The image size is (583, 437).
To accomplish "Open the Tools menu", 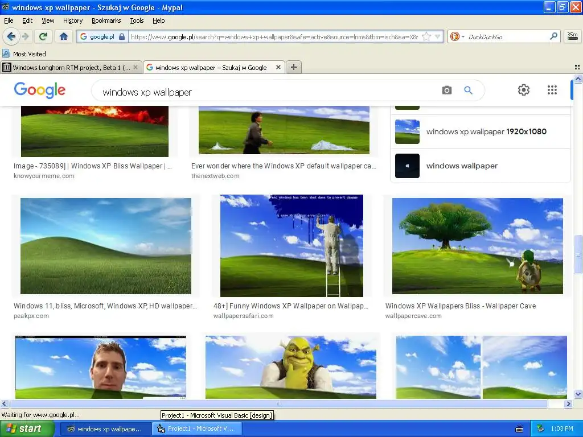I will tap(137, 21).
